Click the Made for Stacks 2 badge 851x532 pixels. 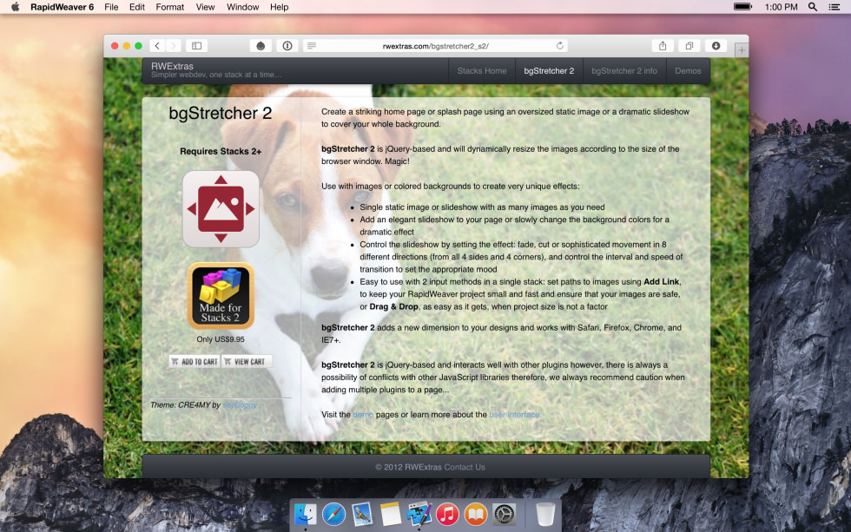221,296
